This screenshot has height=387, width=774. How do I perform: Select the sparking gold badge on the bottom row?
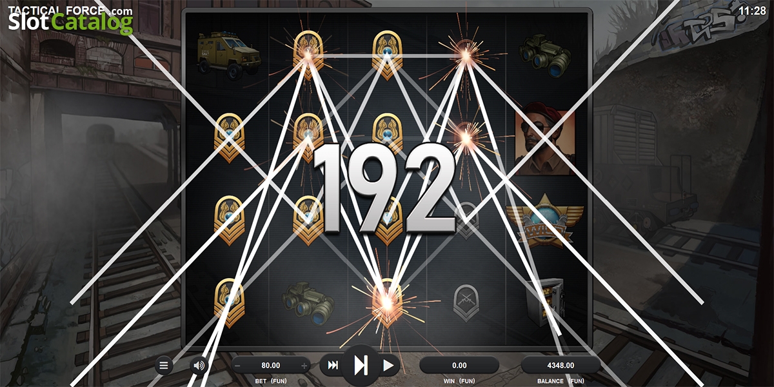(x=387, y=302)
